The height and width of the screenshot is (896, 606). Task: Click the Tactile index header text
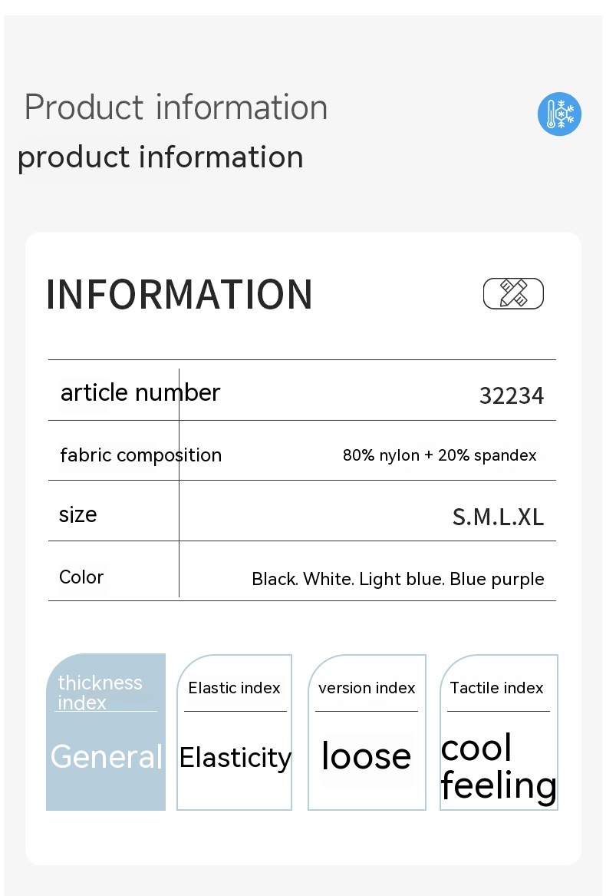tap(496, 688)
